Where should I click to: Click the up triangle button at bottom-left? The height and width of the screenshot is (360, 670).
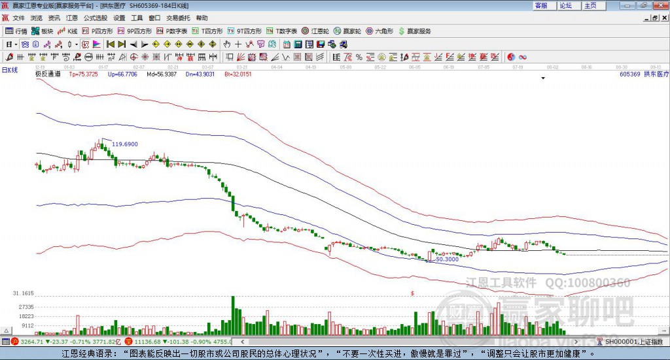coord(7,331)
